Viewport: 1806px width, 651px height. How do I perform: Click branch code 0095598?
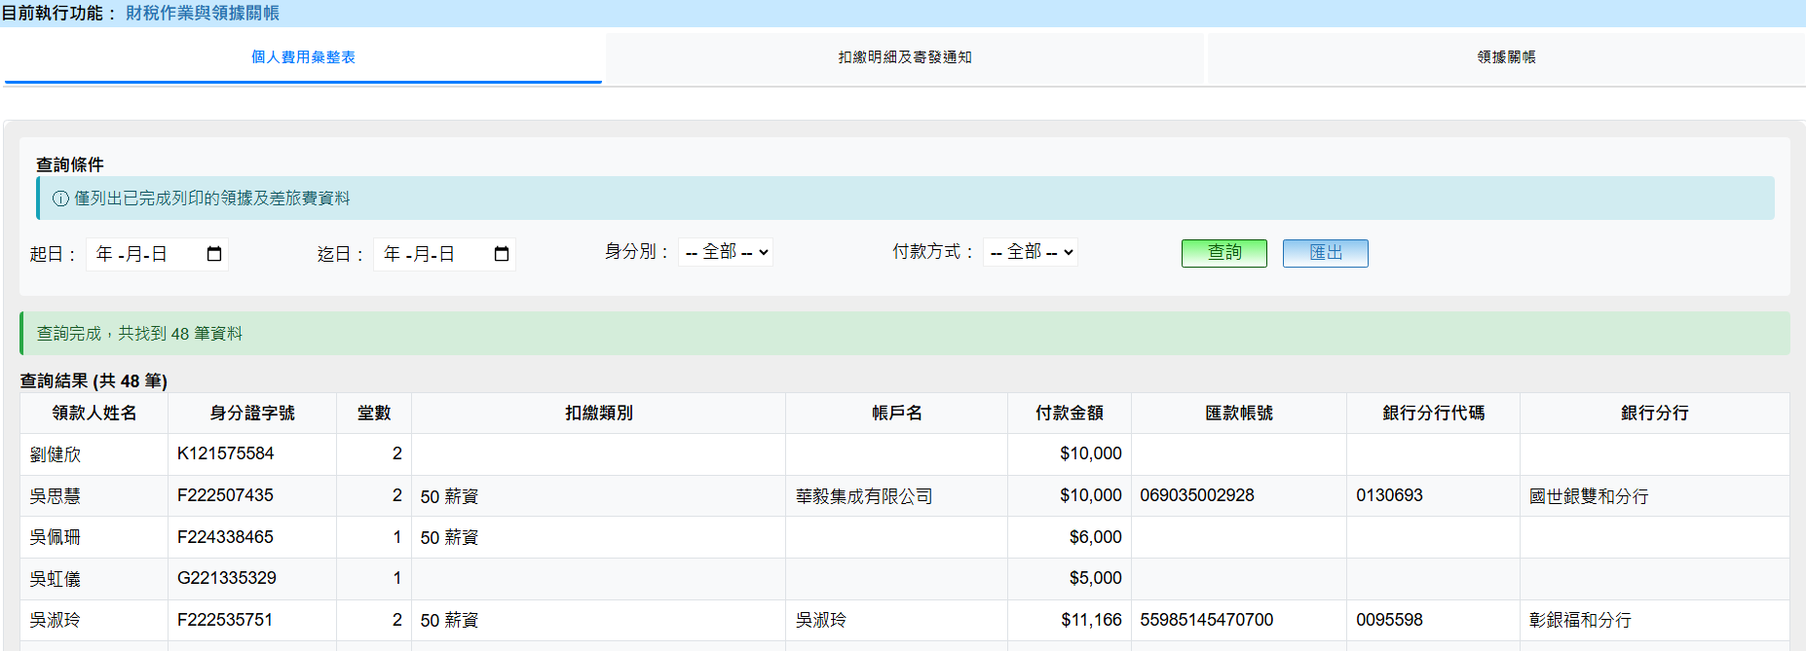[x=1390, y=620]
